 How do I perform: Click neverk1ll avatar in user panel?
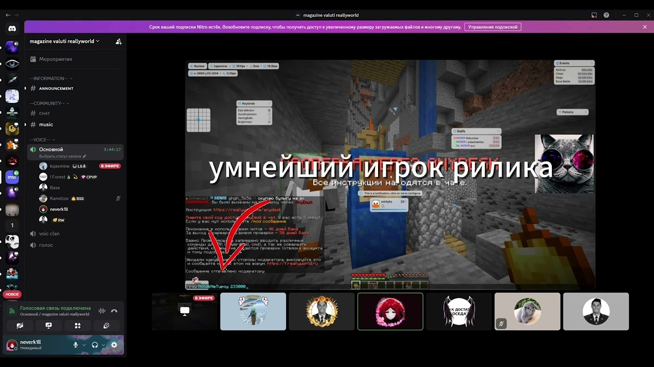pyautogui.click(x=12, y=345)
